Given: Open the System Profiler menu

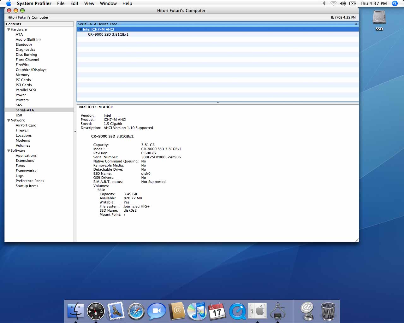Looking at the screenshot, I should pyautogui.click(x=34, y=3).
